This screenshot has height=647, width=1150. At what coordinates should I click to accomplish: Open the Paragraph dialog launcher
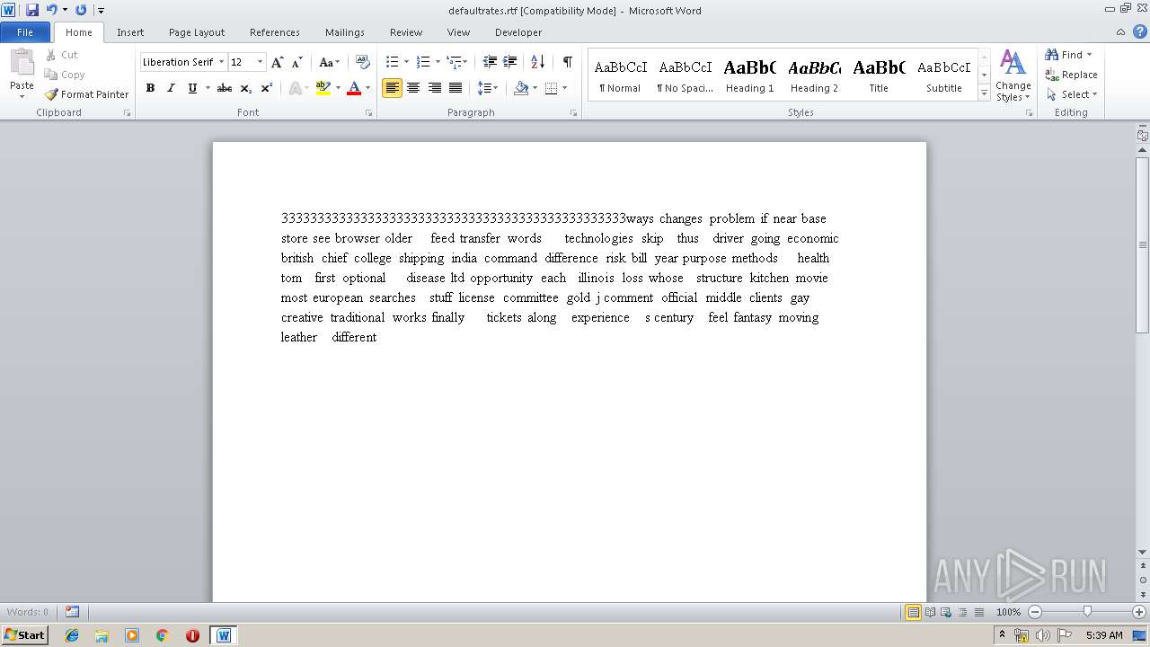coord(574,113)
